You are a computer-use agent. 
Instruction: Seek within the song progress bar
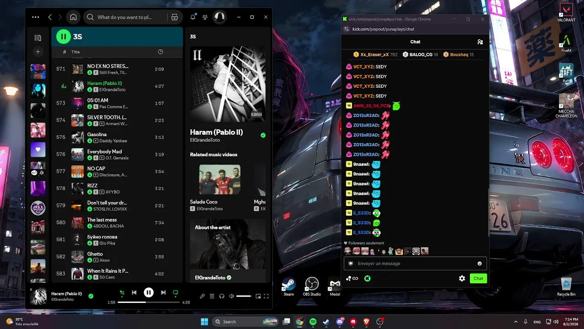149,302
